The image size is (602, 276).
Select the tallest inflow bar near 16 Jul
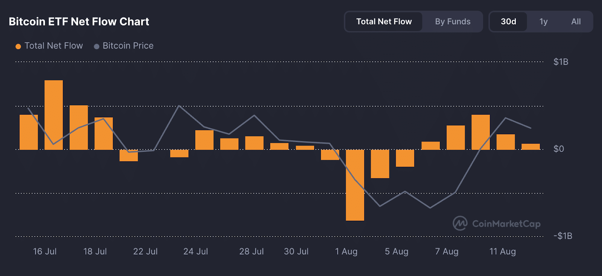(x=54, y=113)
